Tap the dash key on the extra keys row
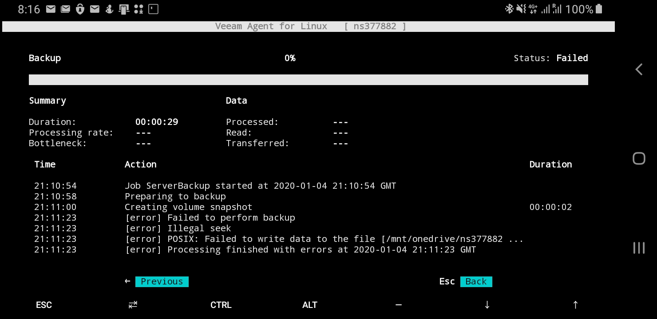Image resolution: width=657 pixels, height=319 pixels. (399, 305)
